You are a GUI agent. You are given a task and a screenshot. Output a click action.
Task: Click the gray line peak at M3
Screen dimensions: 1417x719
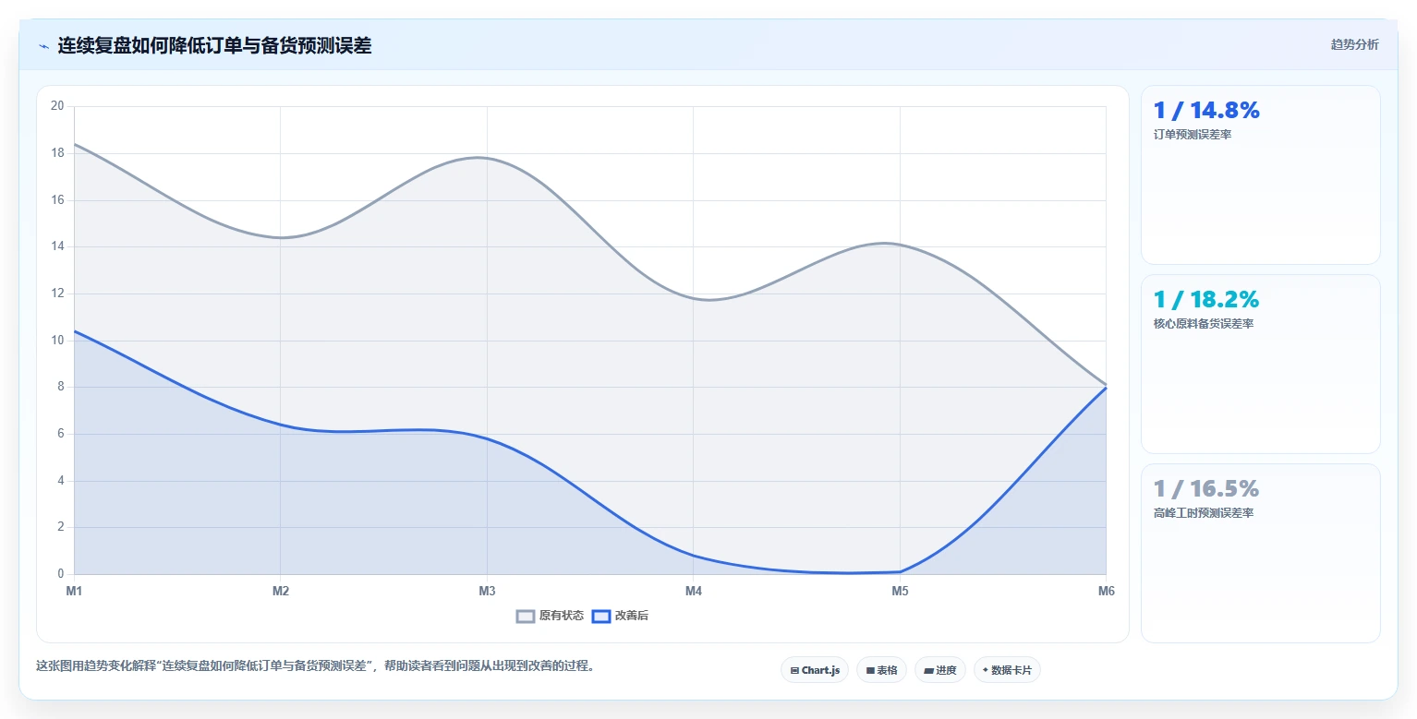click(x=487, y=158)
